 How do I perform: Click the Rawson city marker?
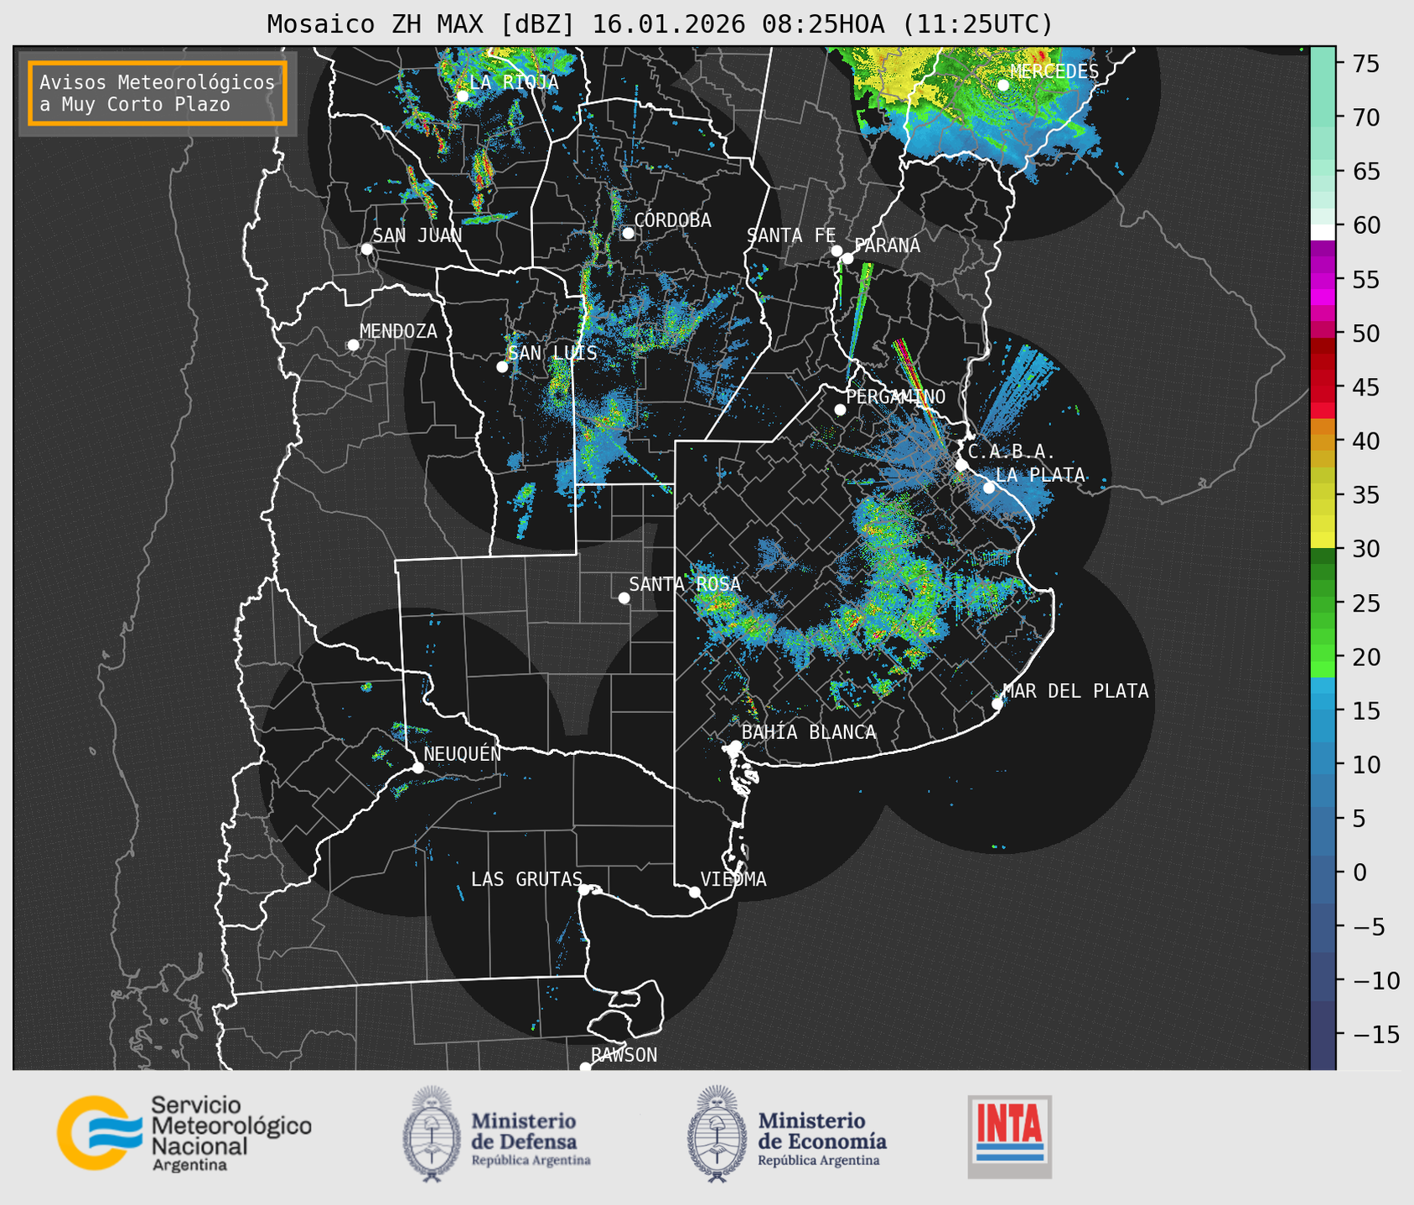click(x=585, y=1068)
